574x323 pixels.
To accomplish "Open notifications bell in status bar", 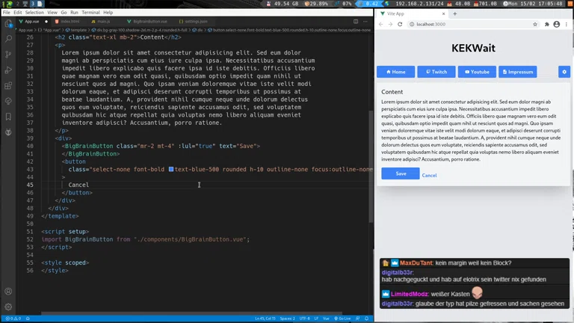I will tap(366, 319).
